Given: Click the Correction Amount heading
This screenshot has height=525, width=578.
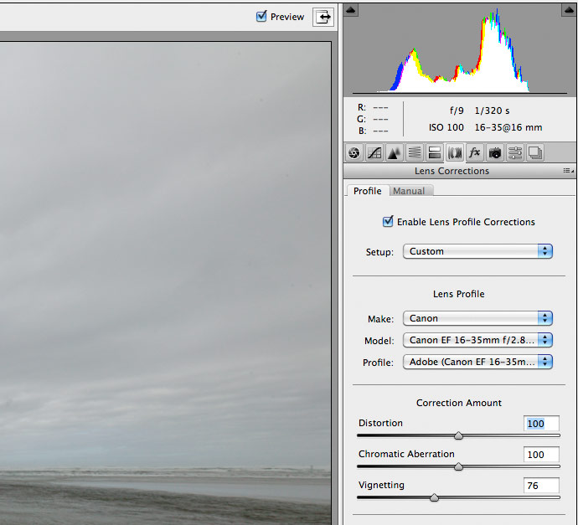Looking at the screenshot, I should (x=459, y=403).
